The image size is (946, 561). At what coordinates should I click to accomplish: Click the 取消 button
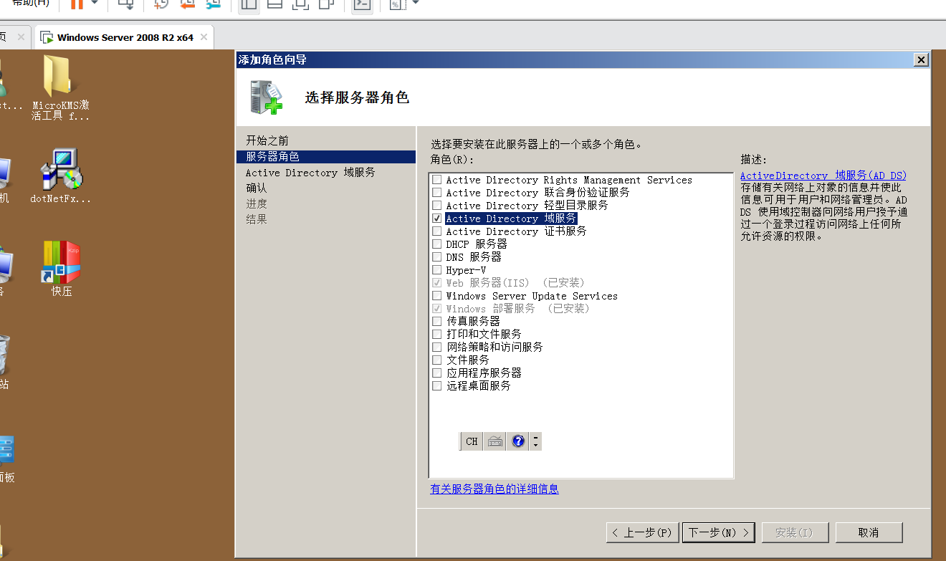(868, 532)
